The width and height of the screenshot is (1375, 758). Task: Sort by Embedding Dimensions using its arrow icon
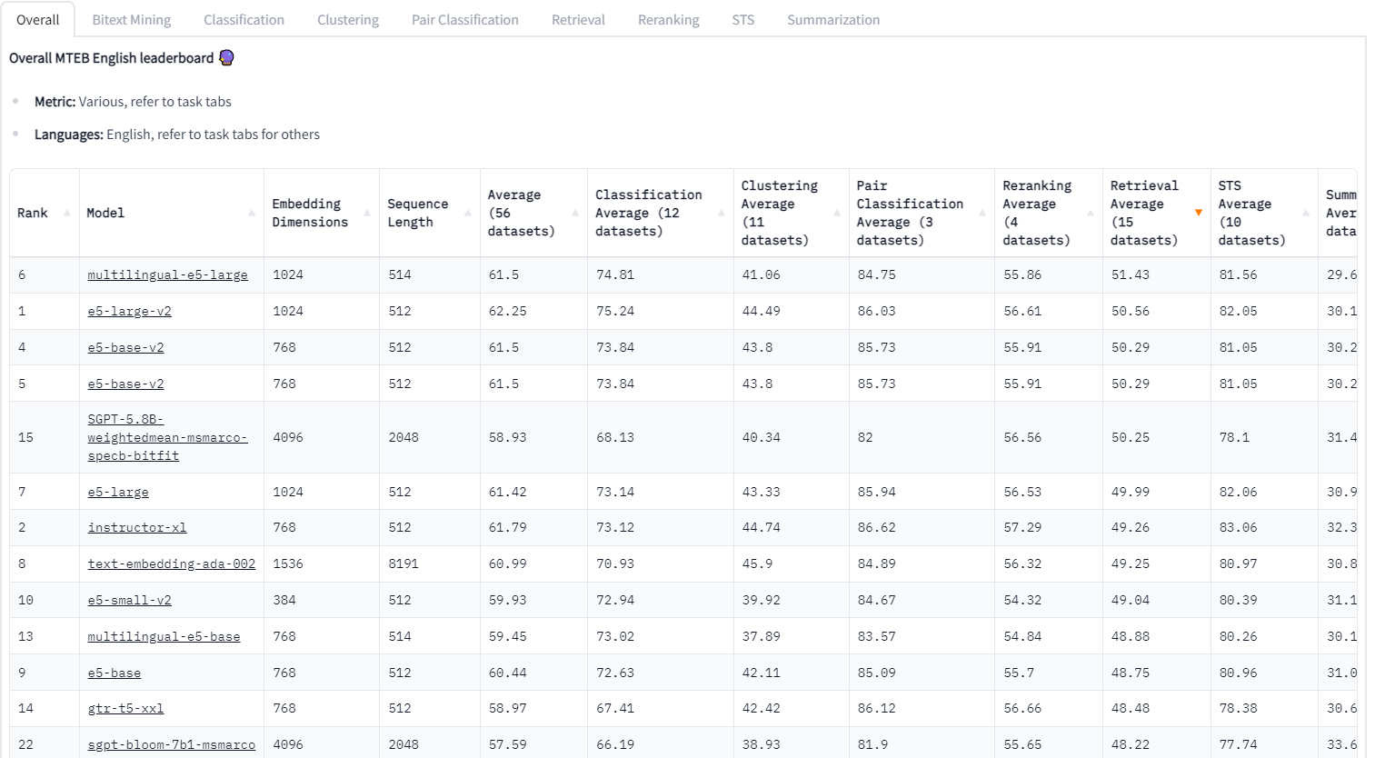pyautogui.click(x=369, y=213)
